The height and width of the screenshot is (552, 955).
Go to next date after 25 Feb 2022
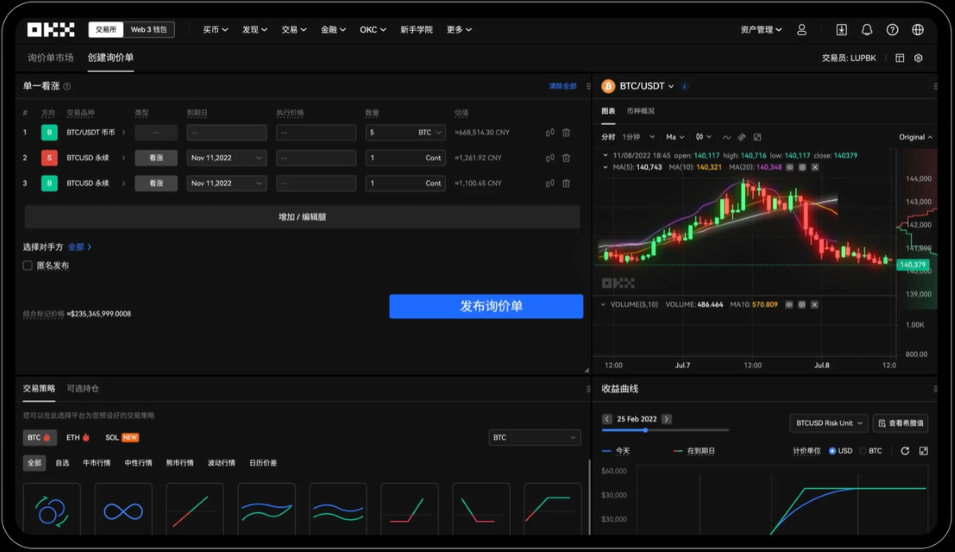(x=667, y=419)
